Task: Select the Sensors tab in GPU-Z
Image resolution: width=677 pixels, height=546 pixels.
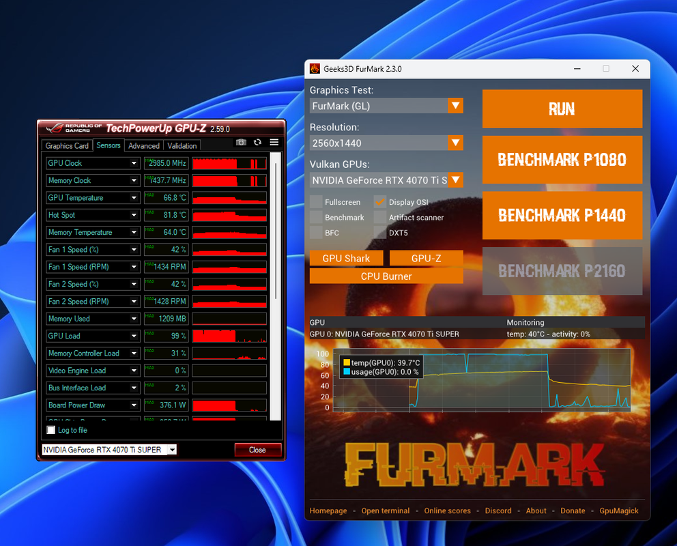Action: (109, 145)
